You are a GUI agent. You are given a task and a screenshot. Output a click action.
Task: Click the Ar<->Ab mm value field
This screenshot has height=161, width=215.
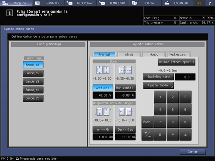tap(103, 137)
